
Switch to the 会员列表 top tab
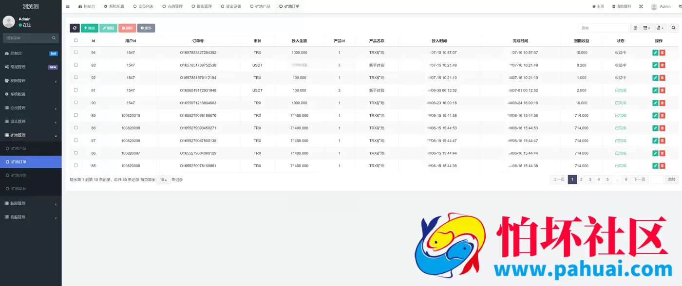(143, 6)
